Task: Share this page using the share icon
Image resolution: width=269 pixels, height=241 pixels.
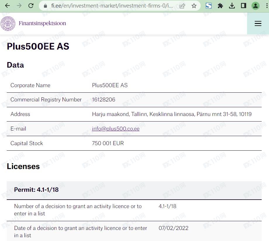Action: click(182, 6)
